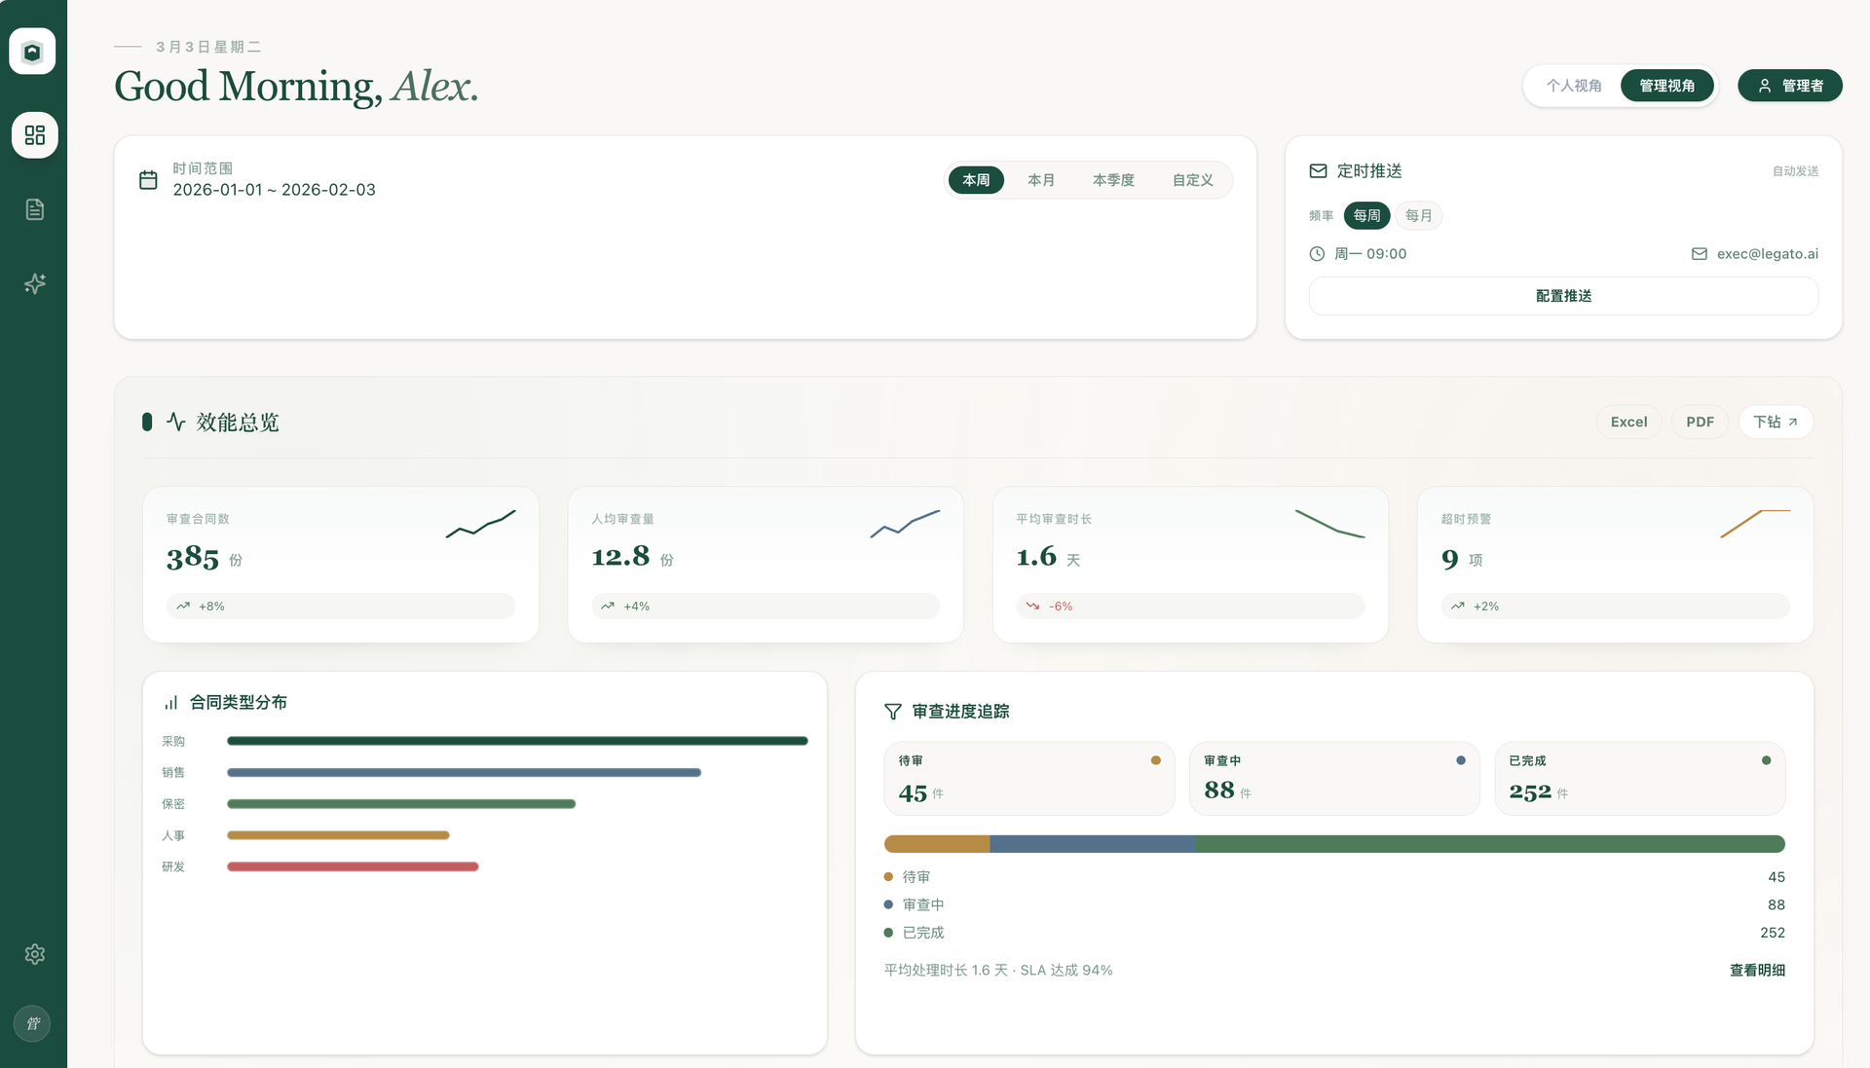Viewport: 1870px width, 1068px height.
Task: Open 查看明细 link in review tracker
Action: click(1757, 970)
